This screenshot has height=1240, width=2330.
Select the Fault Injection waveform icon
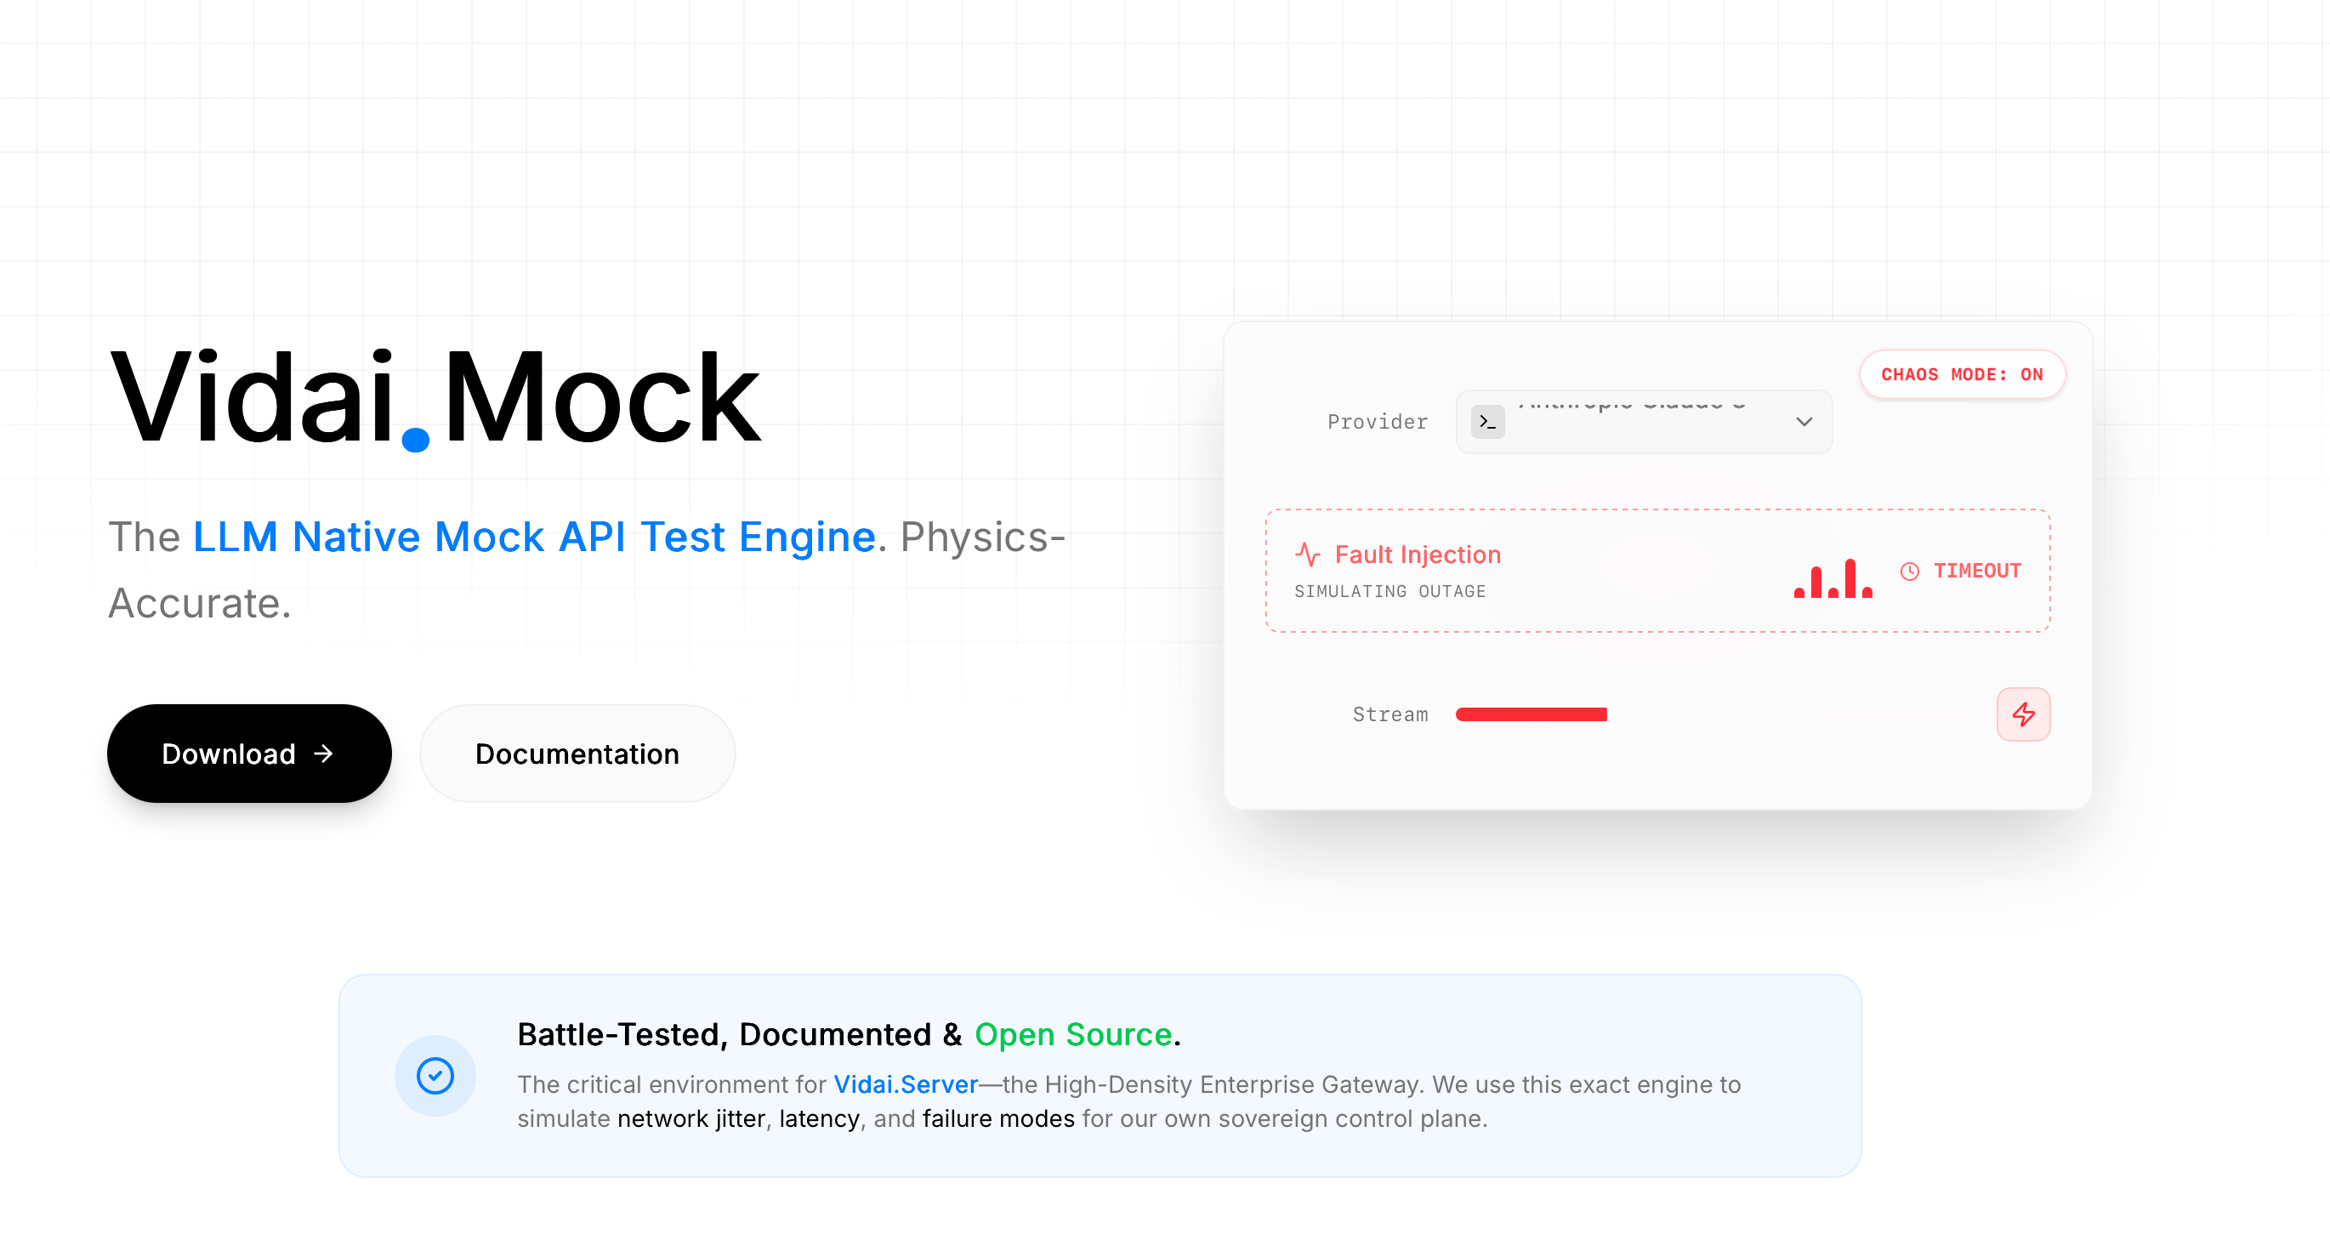pyautogui.click(x=1309, y=554)
